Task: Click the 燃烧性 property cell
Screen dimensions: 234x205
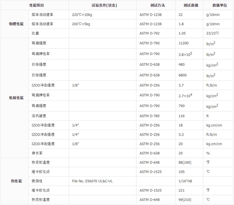Action: pyautogui.click(x=37, y=181)
